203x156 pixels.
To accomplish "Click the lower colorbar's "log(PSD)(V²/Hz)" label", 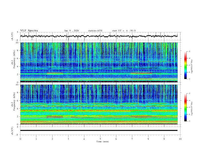I will [192, 109].
